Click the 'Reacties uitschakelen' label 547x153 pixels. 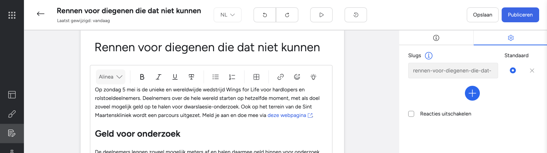[x=446, y=114]
